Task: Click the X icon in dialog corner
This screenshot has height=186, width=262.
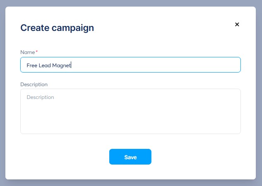Action: [237, 24]
